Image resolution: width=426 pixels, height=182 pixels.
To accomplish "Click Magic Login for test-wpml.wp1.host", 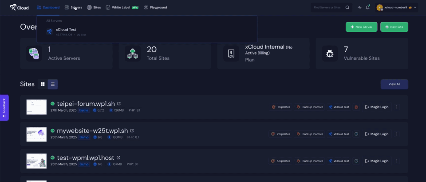I will click(376, 161).
